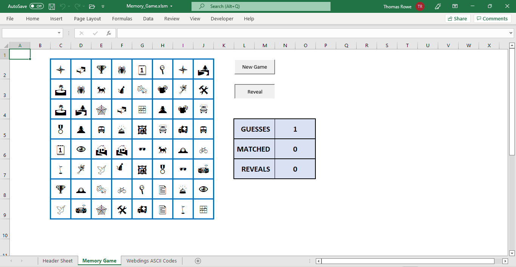Image resolution: width=516 pixels, height=267 pixels.
Task: Click the golf flag card in C7
Action: [61, 169]
